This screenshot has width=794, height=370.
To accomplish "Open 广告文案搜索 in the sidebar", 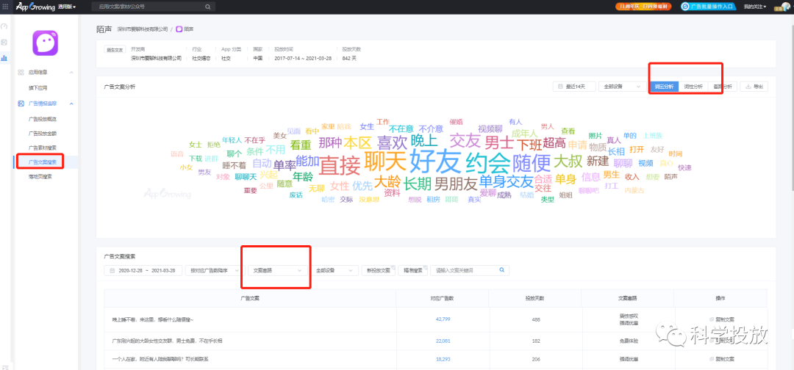I will (46, 162).
